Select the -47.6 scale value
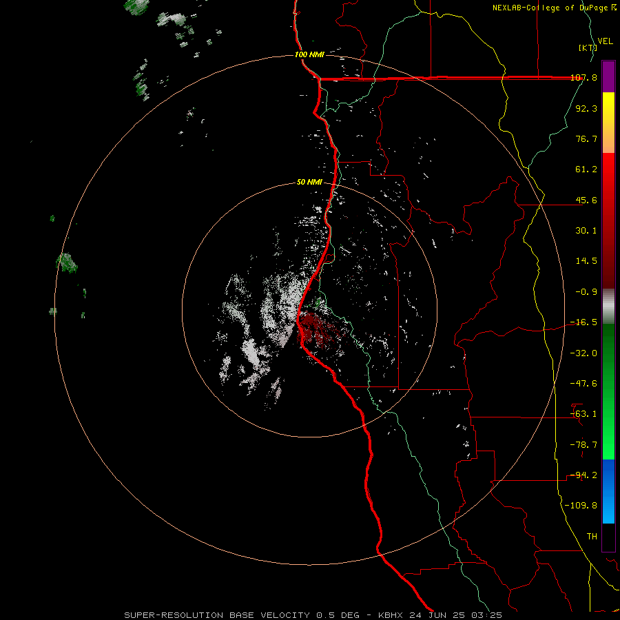The height and width of the screenshot is (620, 620). click(x=583, y=384)
